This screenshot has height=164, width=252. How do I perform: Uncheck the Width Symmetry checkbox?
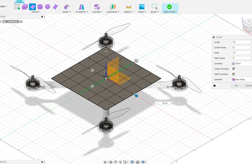[x=233, y=74]
